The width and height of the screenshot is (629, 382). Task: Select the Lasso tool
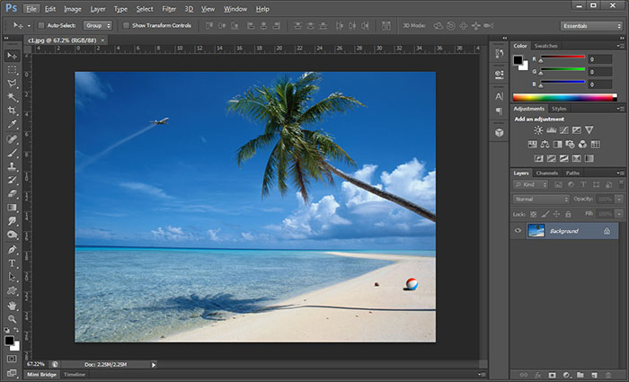point(13,83)
